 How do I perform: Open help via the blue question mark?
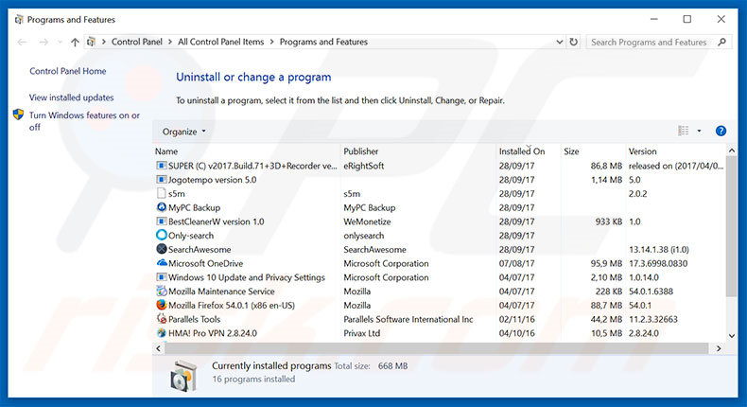tap(721, 131)
